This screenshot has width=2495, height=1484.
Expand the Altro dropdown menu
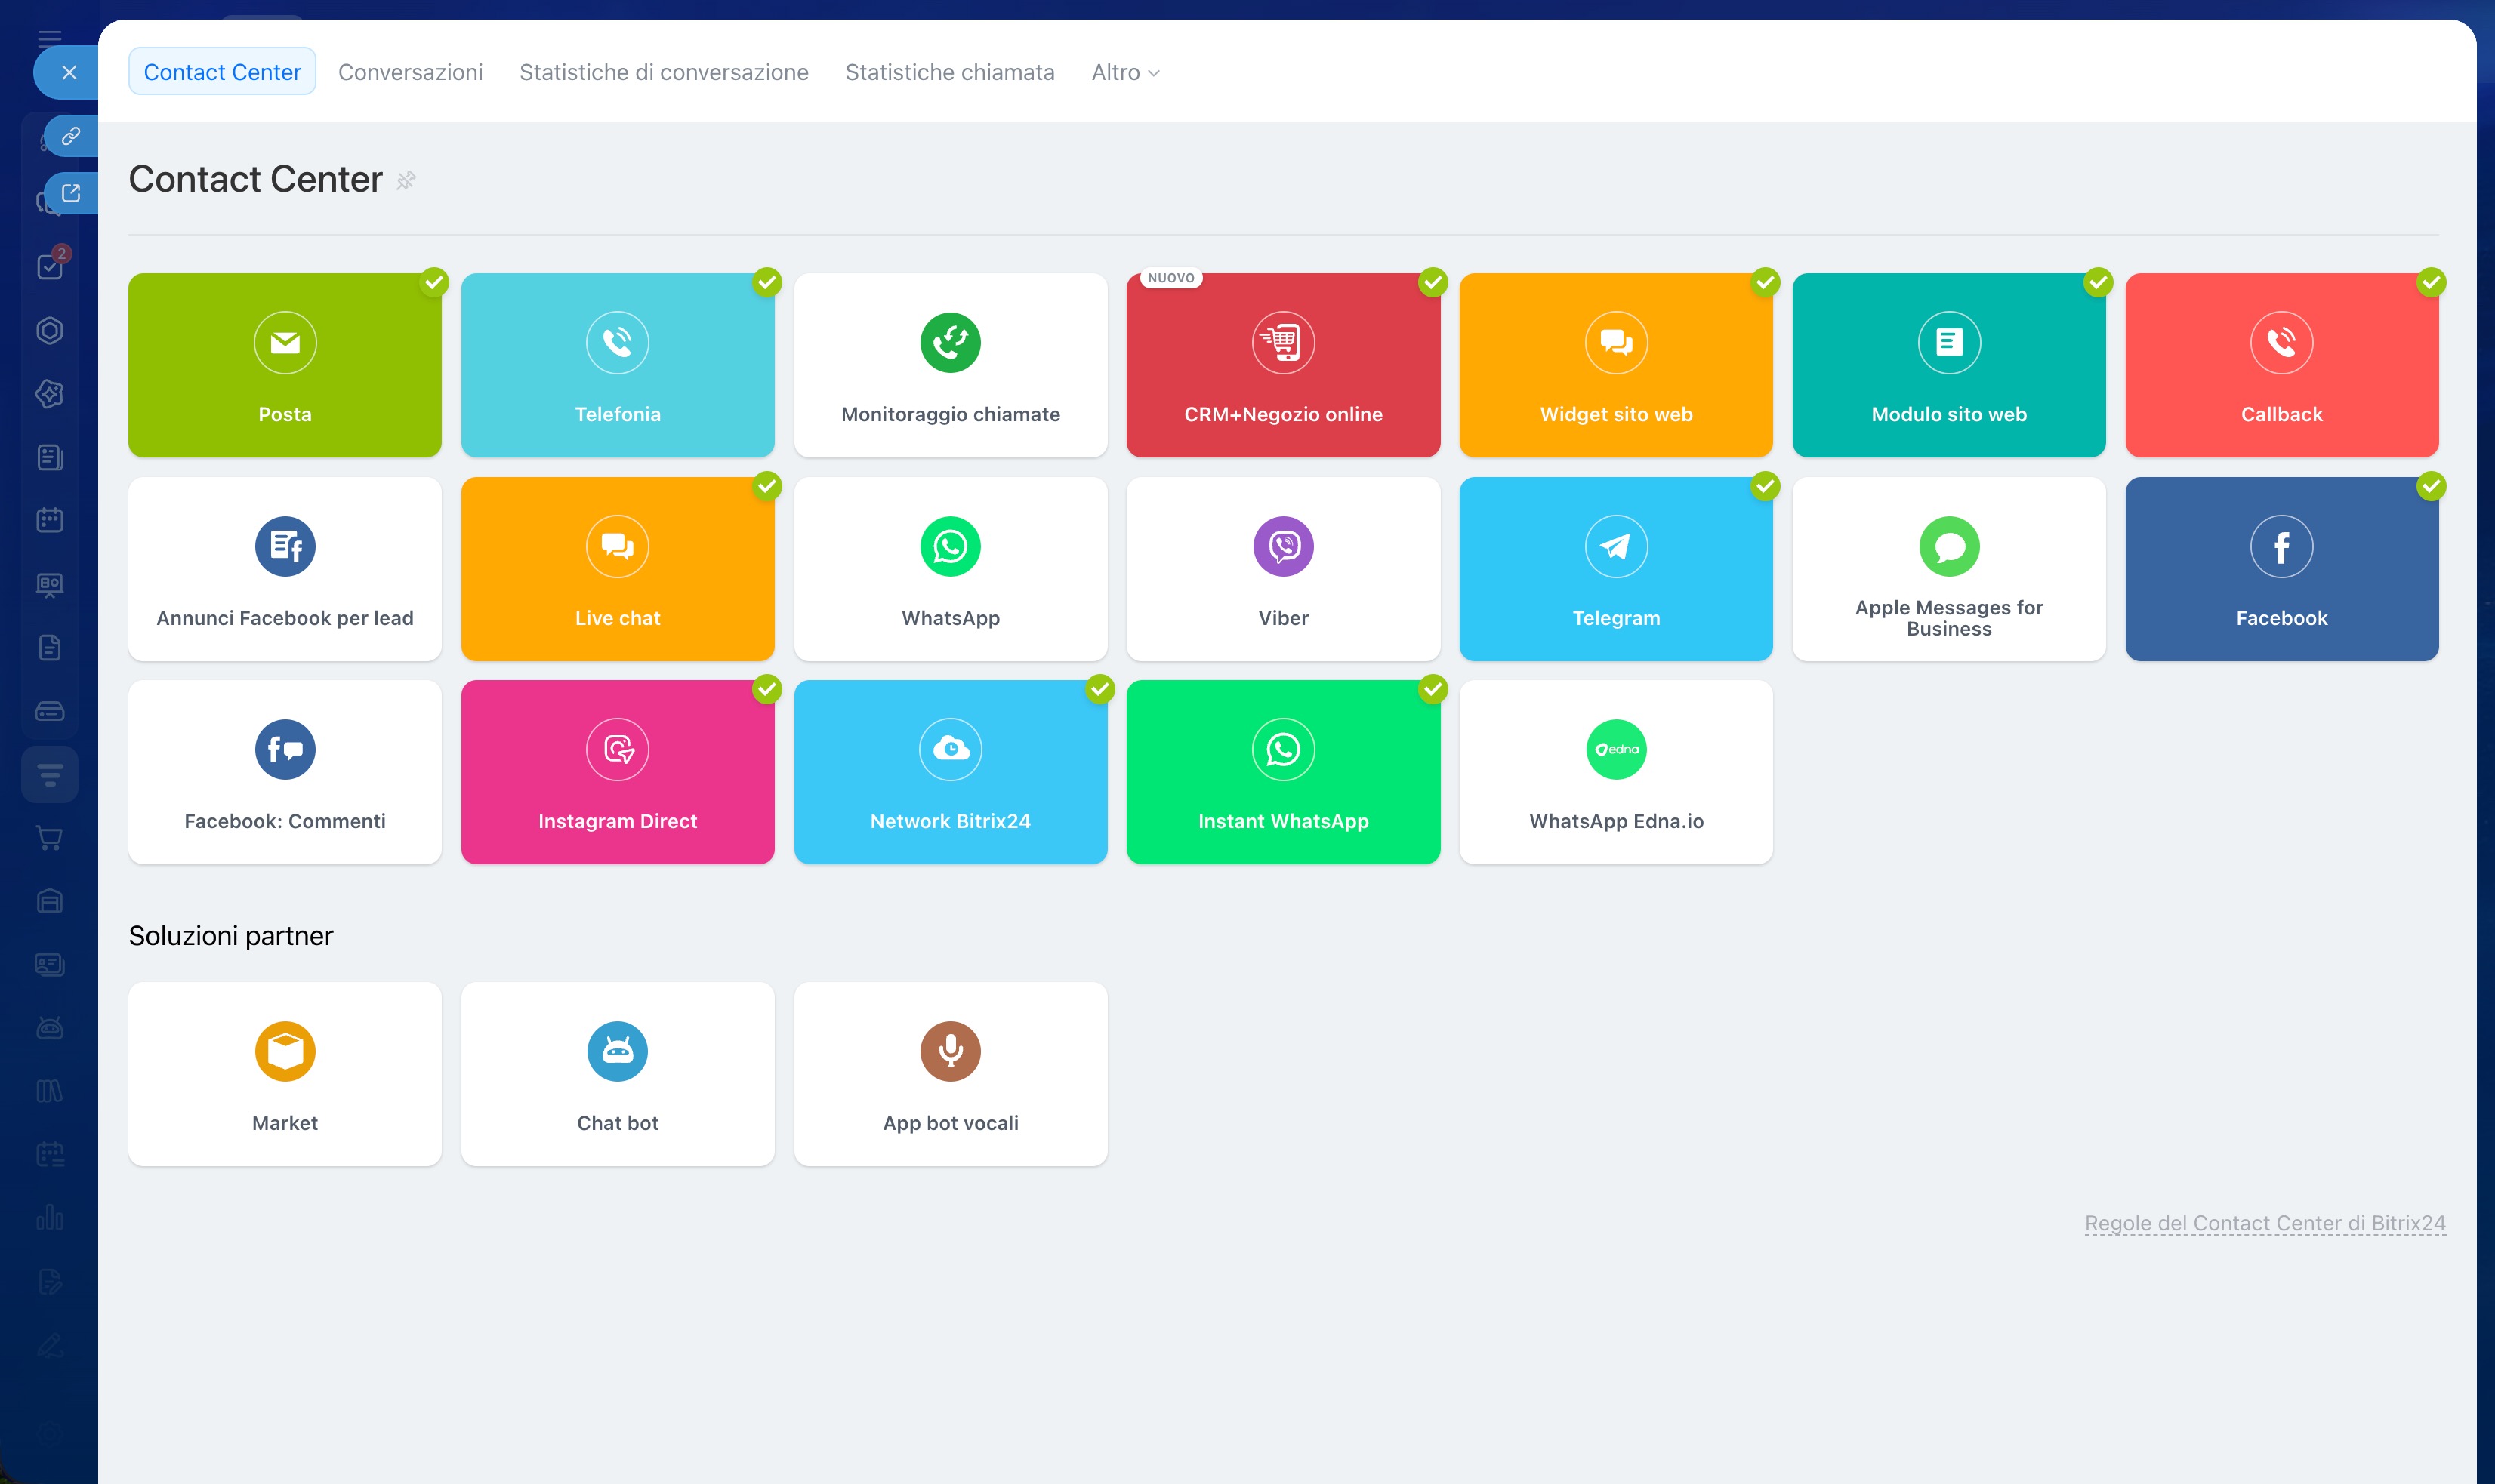(1125, 72)
